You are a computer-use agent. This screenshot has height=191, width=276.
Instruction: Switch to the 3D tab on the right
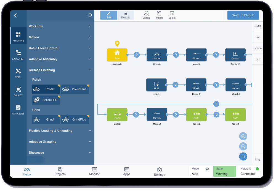(258, 59)
